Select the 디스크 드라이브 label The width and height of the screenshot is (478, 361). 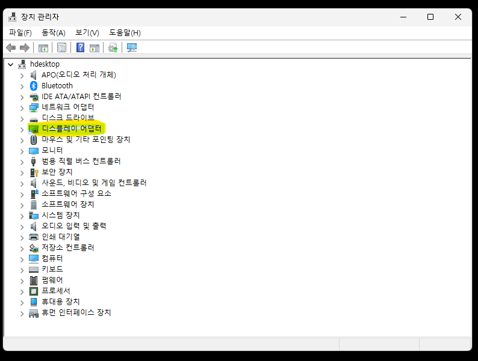tap(67, 118)
